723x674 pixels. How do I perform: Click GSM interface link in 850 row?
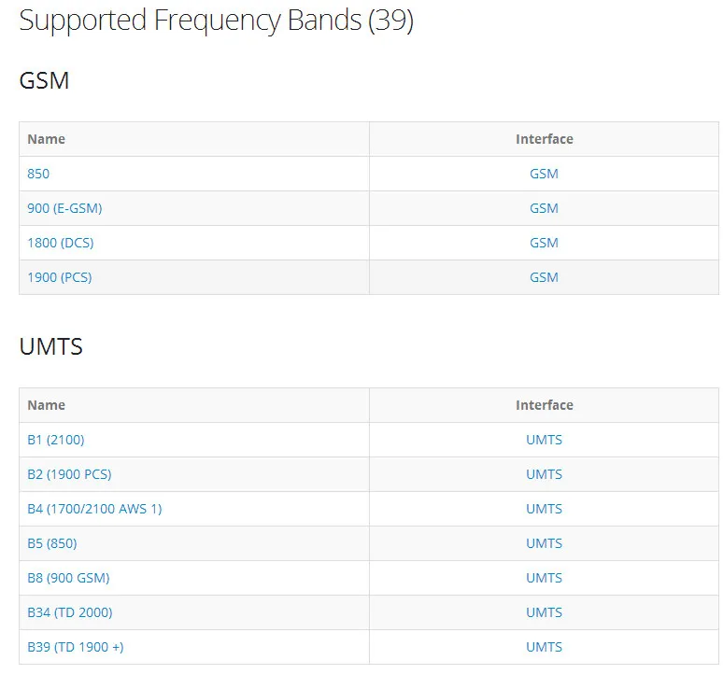coord(544,174)
